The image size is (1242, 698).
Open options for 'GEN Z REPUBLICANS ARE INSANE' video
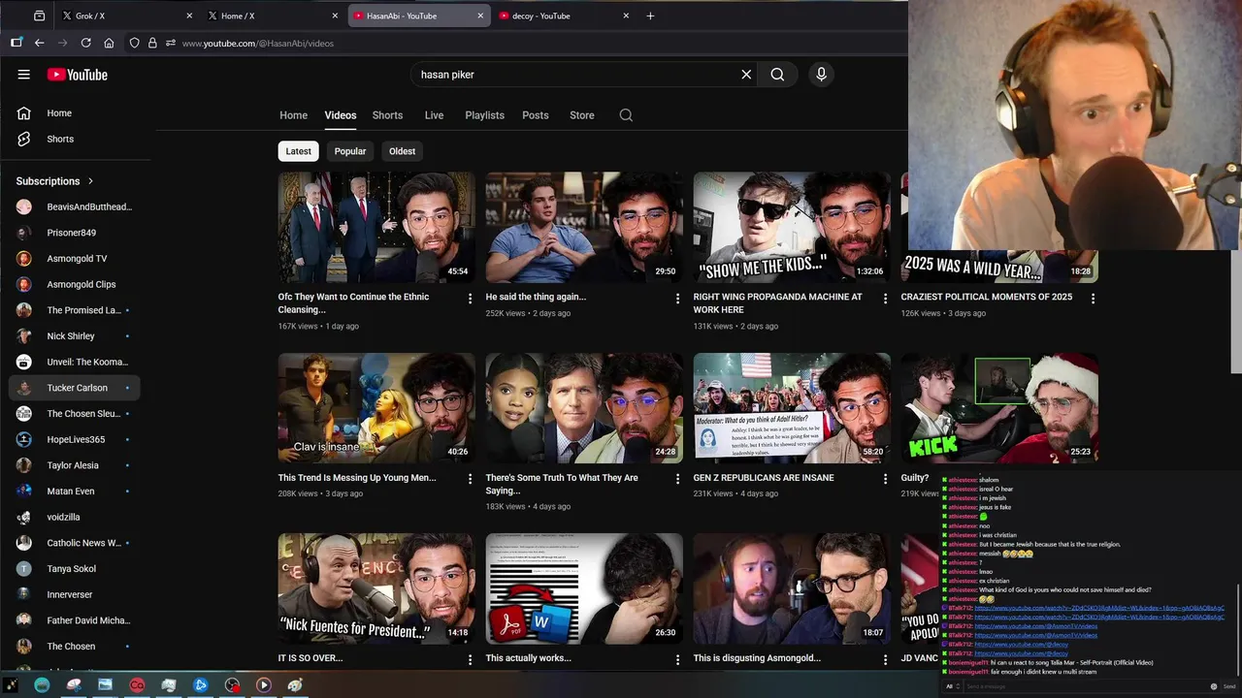885,479
